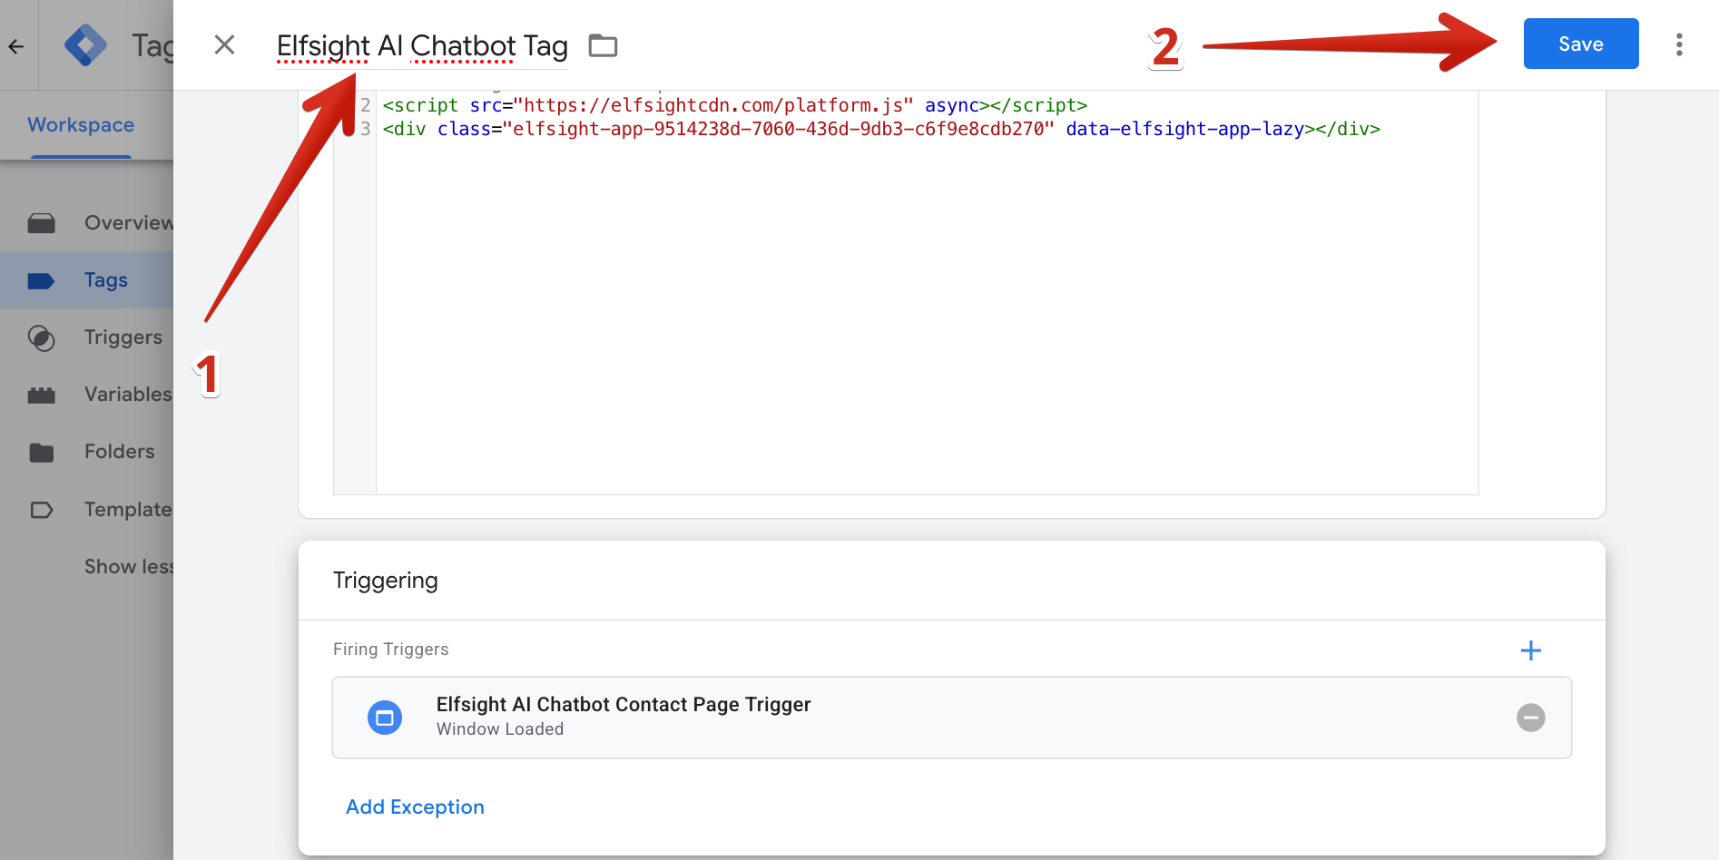Open Folders in the sidebar
The width and height of the screenshot is (1719, 860).
pos(120,452)
